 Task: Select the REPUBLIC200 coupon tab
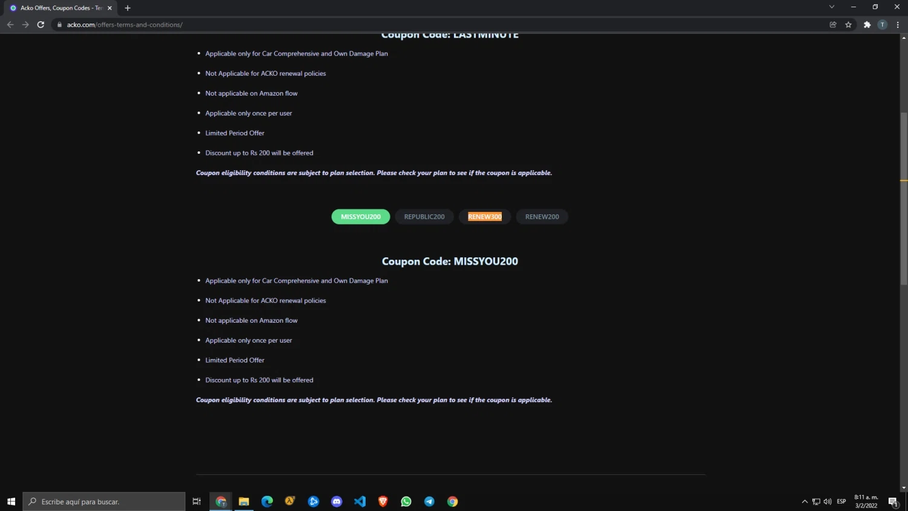click(x=424, y=217)
